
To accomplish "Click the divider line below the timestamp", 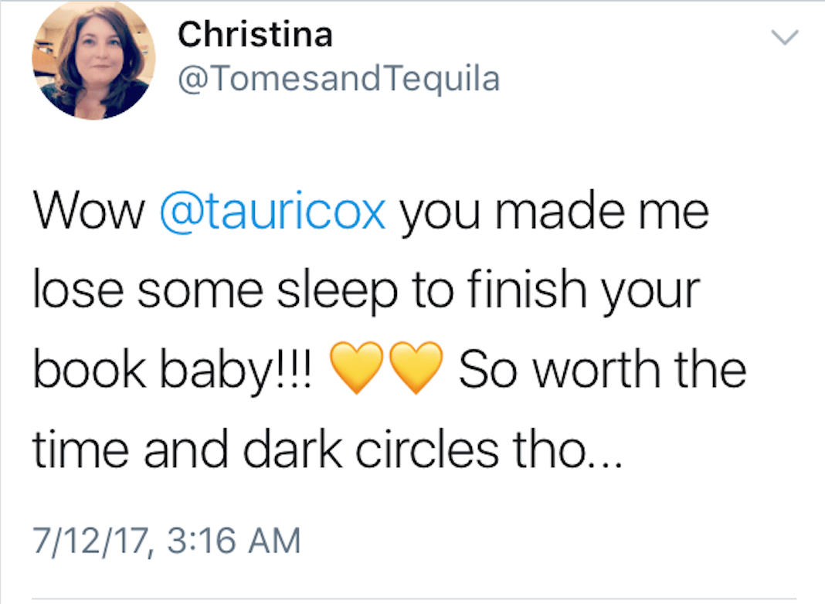I will click(x=413, y=597).
